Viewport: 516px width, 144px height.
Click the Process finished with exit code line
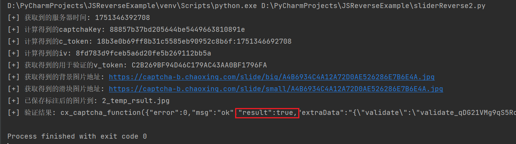(77, 136)
